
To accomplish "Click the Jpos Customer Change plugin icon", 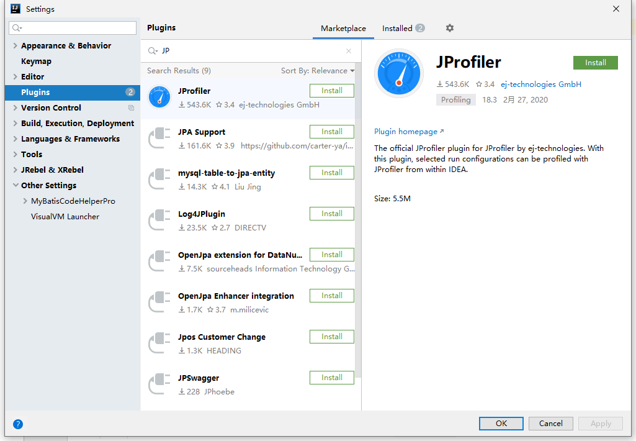I will coord(159,343).
